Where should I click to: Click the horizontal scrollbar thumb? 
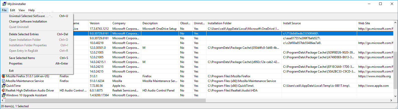pyautogui.click(x=105, y=100)
